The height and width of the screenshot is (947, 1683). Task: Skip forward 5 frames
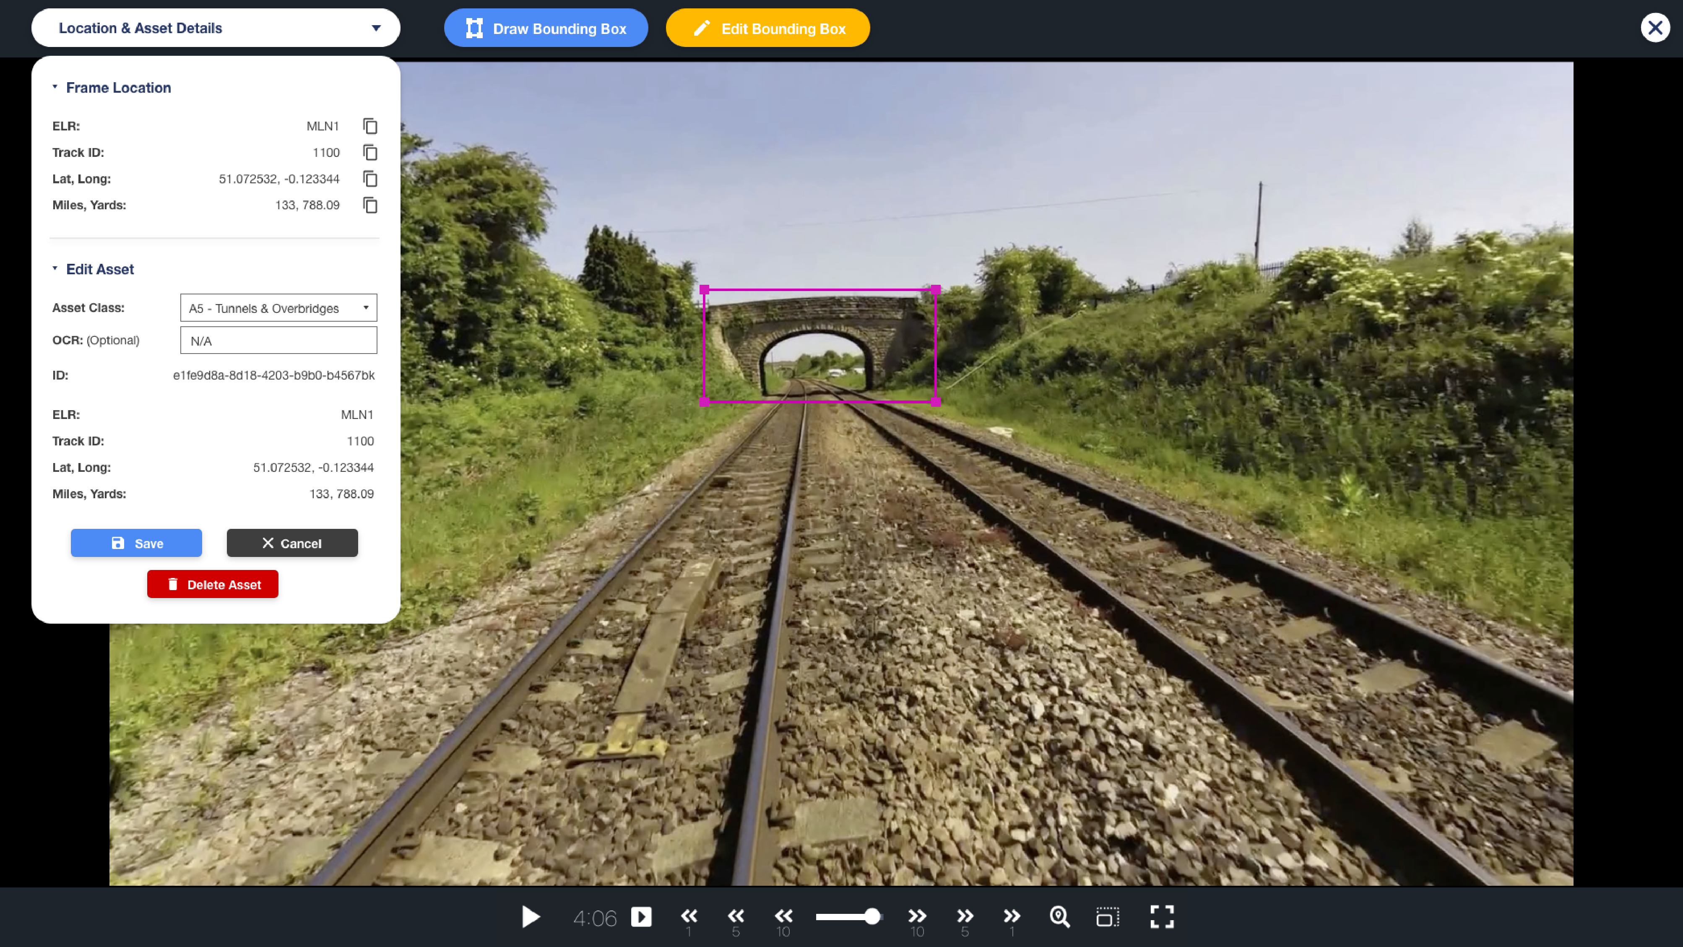point(965,916)
